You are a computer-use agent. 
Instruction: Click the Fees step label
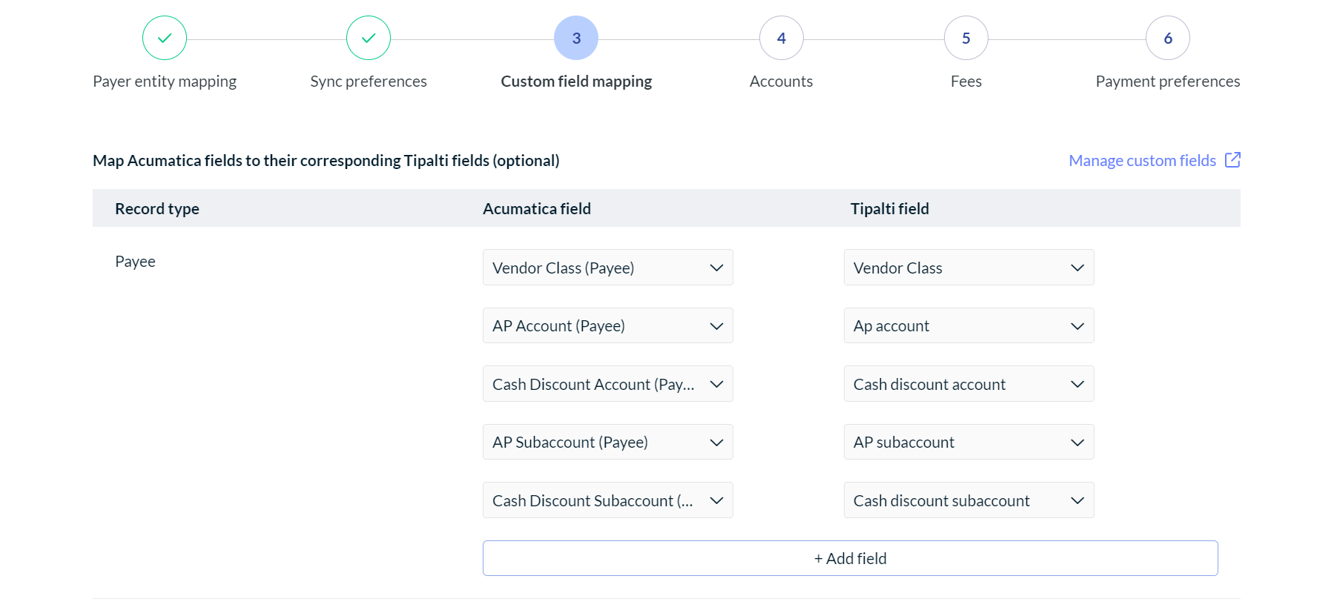click(966, 82)
